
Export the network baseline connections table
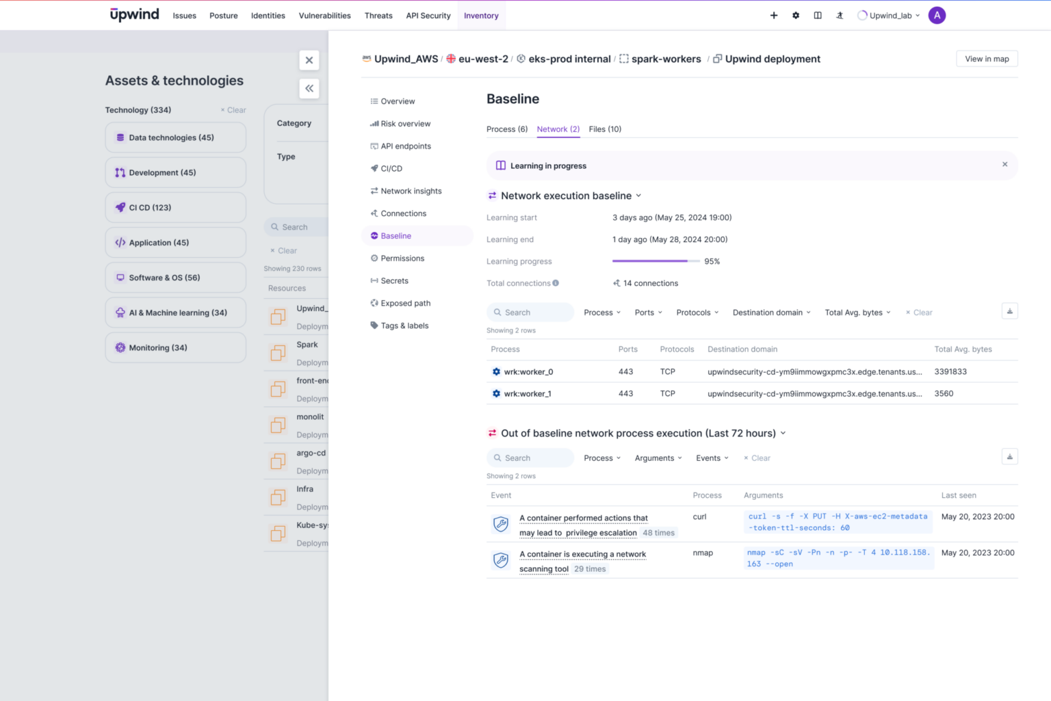click(1009, 310)
